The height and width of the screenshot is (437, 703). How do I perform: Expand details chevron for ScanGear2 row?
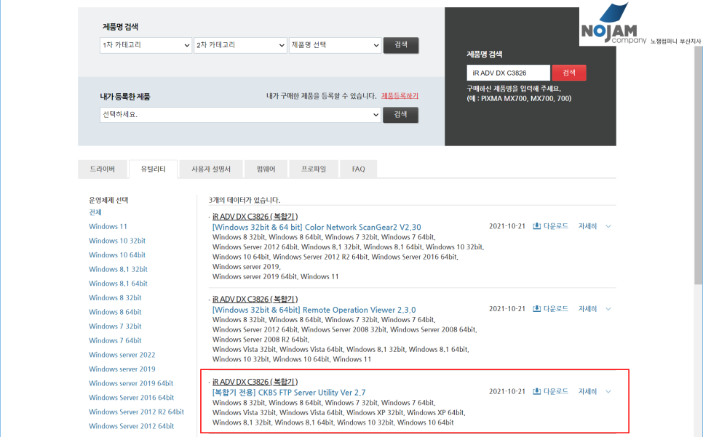click(x=608, y=227)
